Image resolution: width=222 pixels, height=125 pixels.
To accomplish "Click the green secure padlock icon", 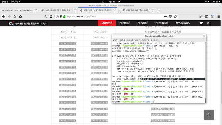I will click(64, 16).
